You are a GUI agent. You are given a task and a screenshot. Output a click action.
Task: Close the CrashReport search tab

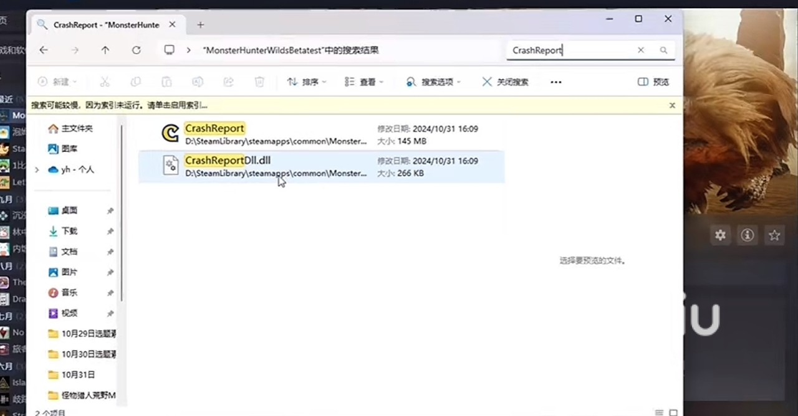(173, 25)
